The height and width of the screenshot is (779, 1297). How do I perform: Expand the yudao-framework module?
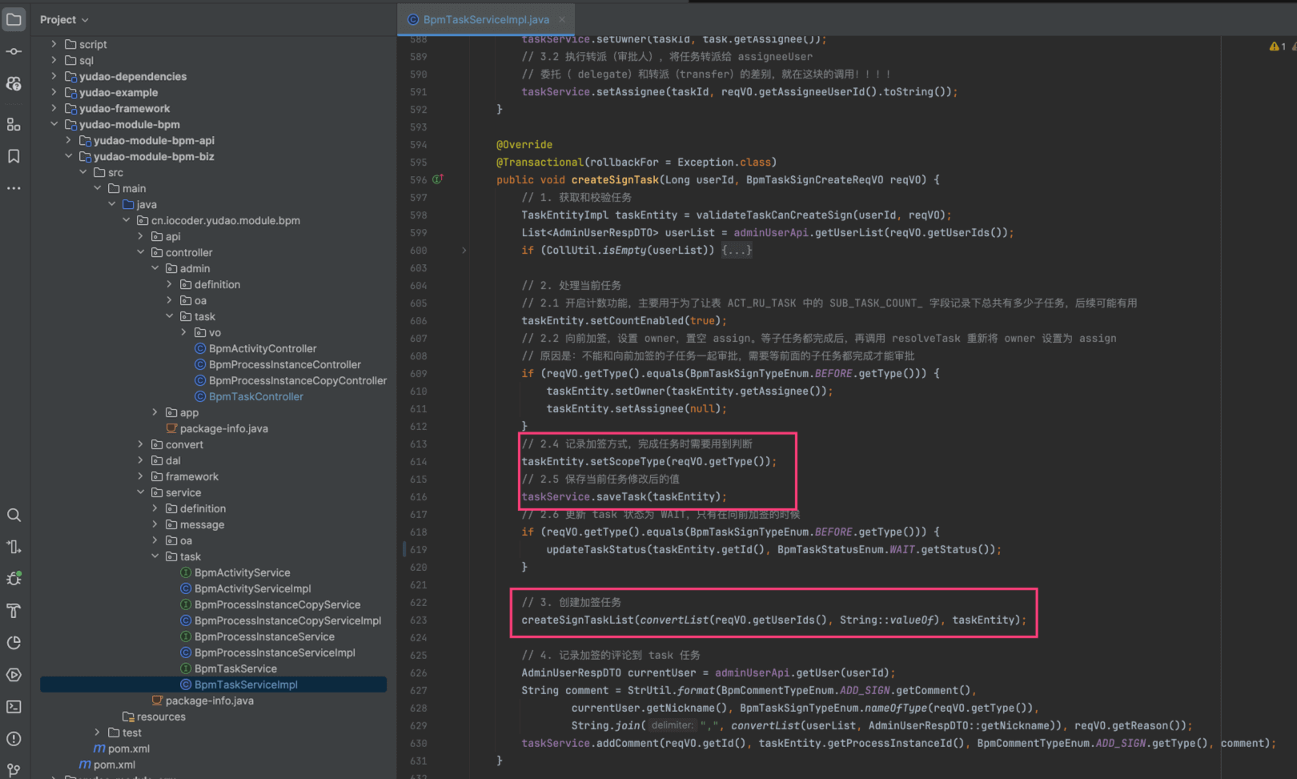(x=54, y=108)
